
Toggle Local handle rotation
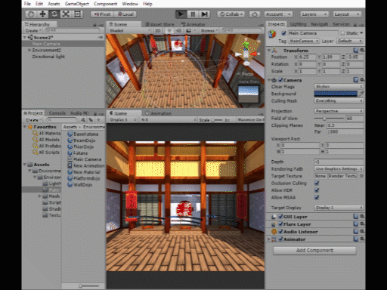pyautogui.click(x=125, y=14)
